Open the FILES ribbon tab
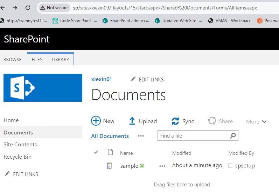Screen dimensions: 279x192 coord(37,59)
